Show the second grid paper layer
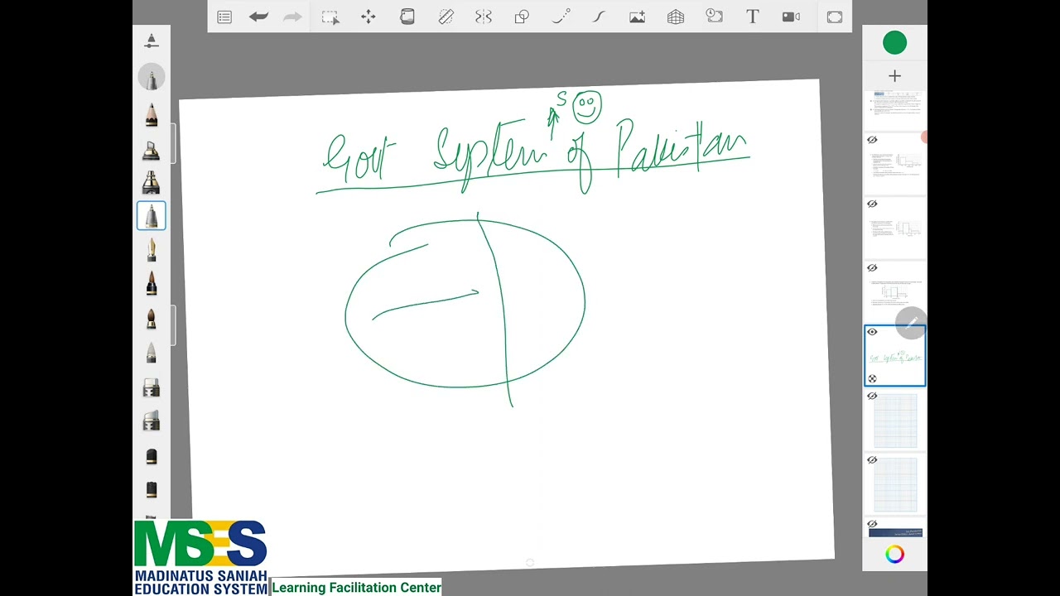Image resolution: width=1060 pixels, height=596 pixels. pyautogui.click(x=872, y=459)
